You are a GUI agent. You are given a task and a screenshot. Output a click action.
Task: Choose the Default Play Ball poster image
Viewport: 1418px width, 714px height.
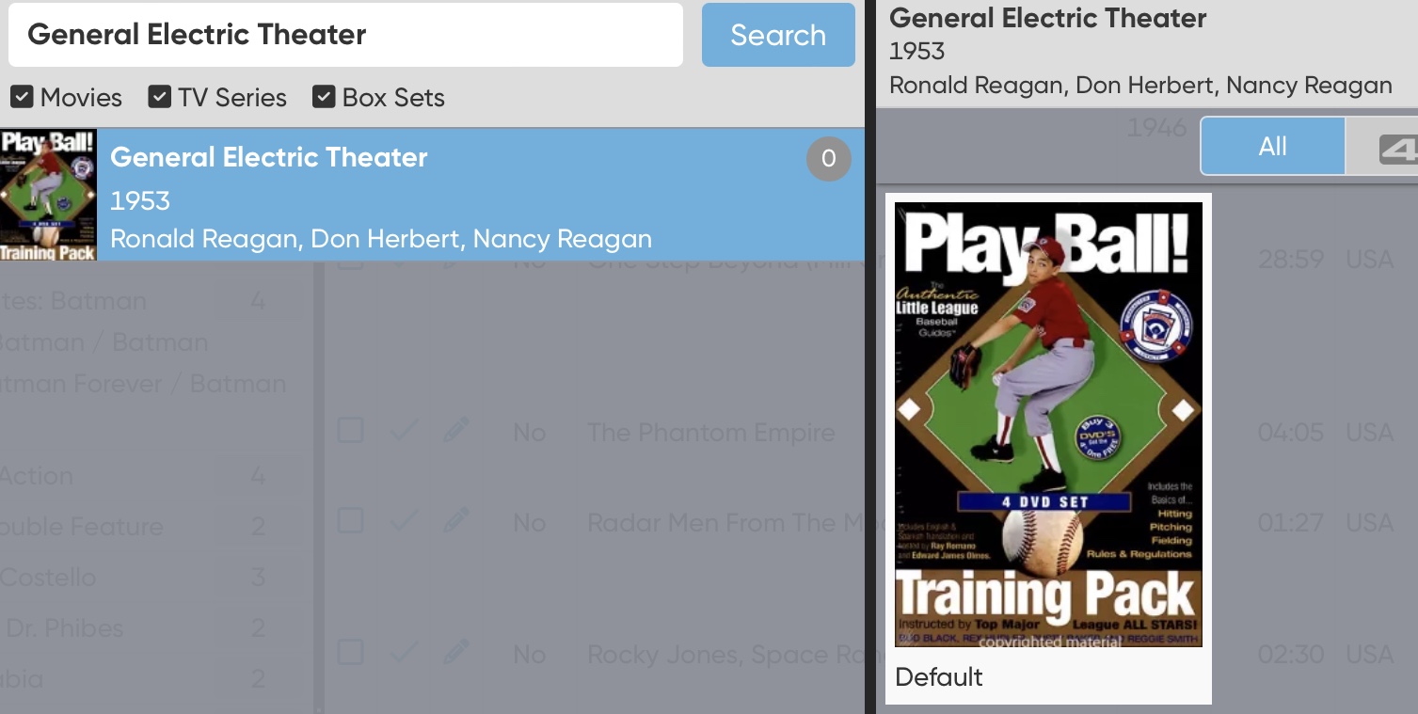click(1047, 425)
